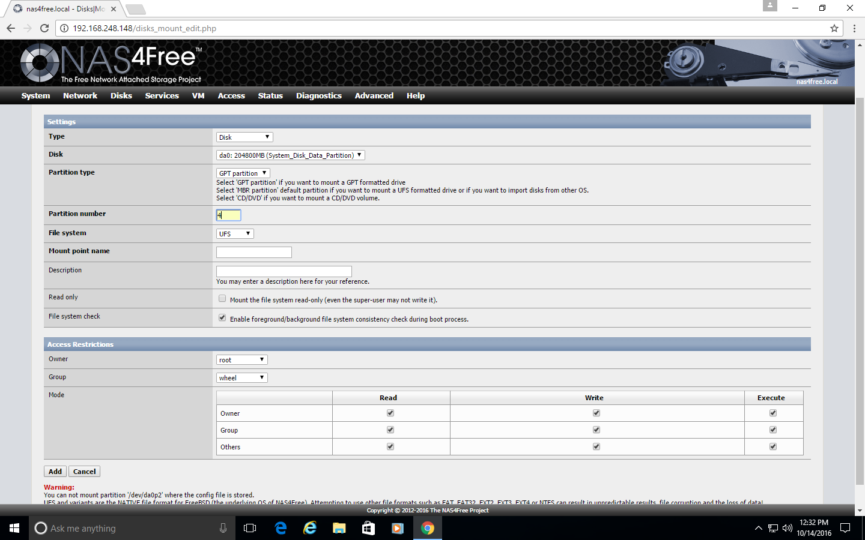The image size is (865, 540).
Task: Open the Diagnostics menu
Action: tap(318, 96)
